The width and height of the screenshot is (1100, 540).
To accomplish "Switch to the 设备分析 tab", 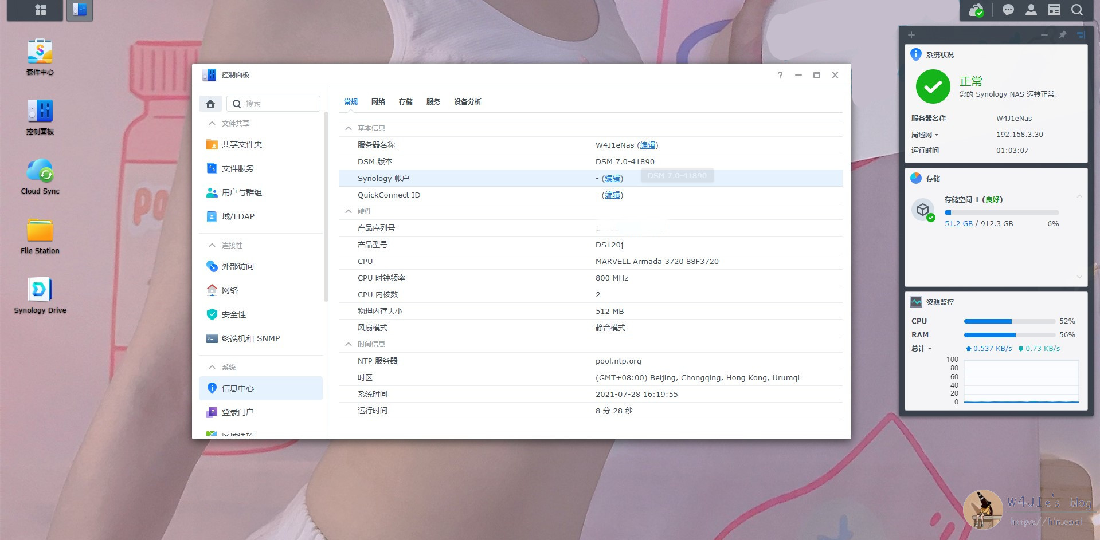I will [467, 102].
